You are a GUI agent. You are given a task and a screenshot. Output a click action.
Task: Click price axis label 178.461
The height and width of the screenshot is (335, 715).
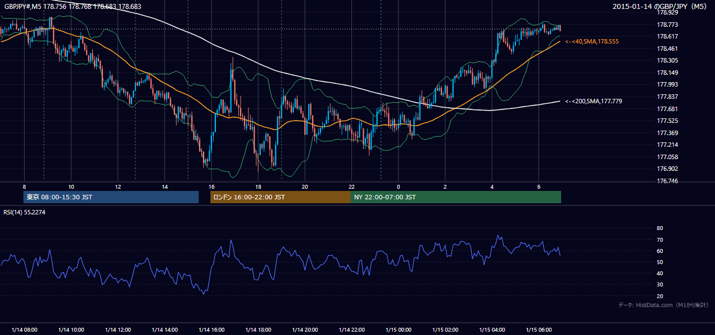[x=668, y=49]
